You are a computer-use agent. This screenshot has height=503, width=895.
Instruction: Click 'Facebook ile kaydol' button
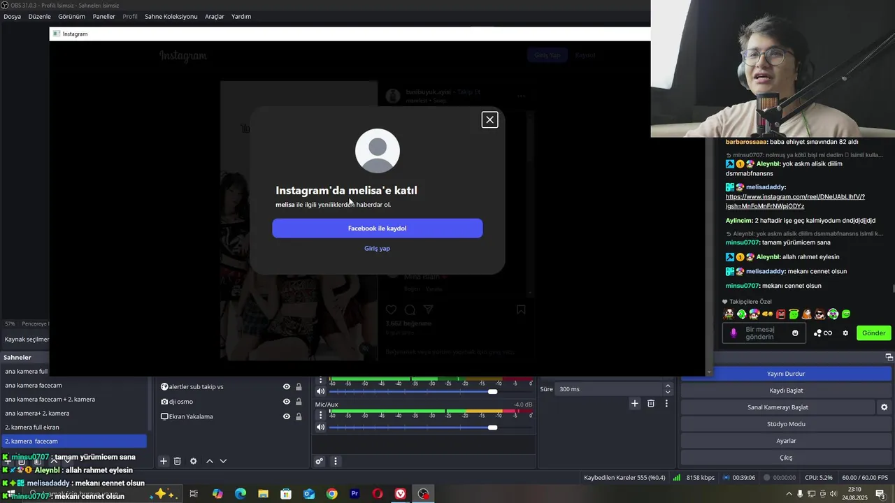click(378, 228)
